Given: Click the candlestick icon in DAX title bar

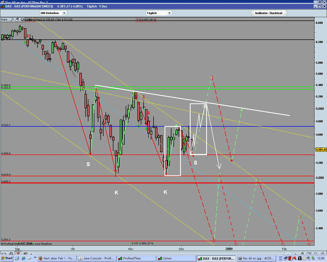Looking at the screenshot, I should point(3,6).
